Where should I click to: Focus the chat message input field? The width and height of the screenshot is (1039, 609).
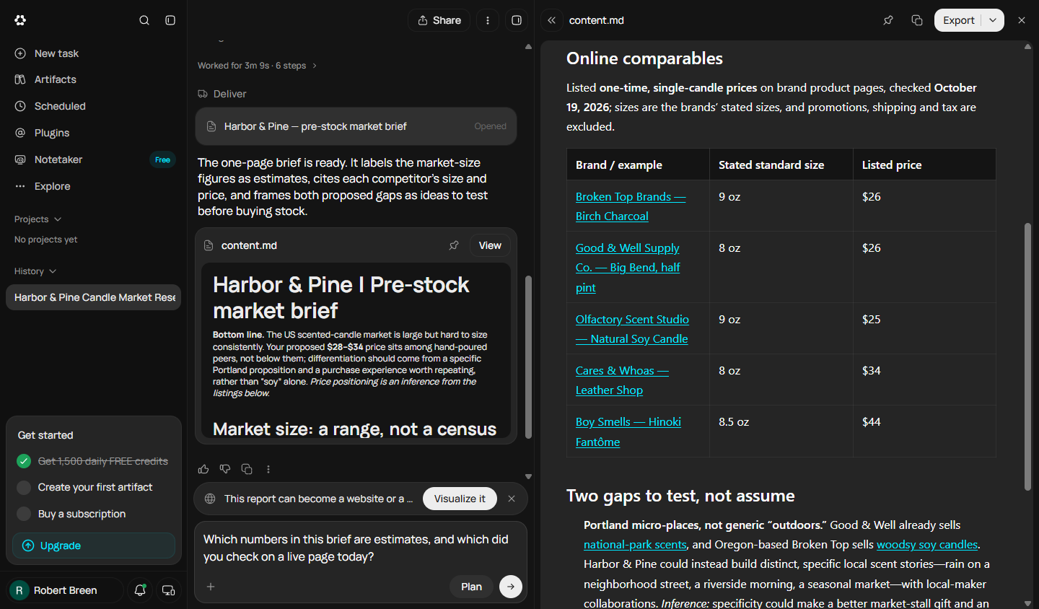[x=361, y=548]
